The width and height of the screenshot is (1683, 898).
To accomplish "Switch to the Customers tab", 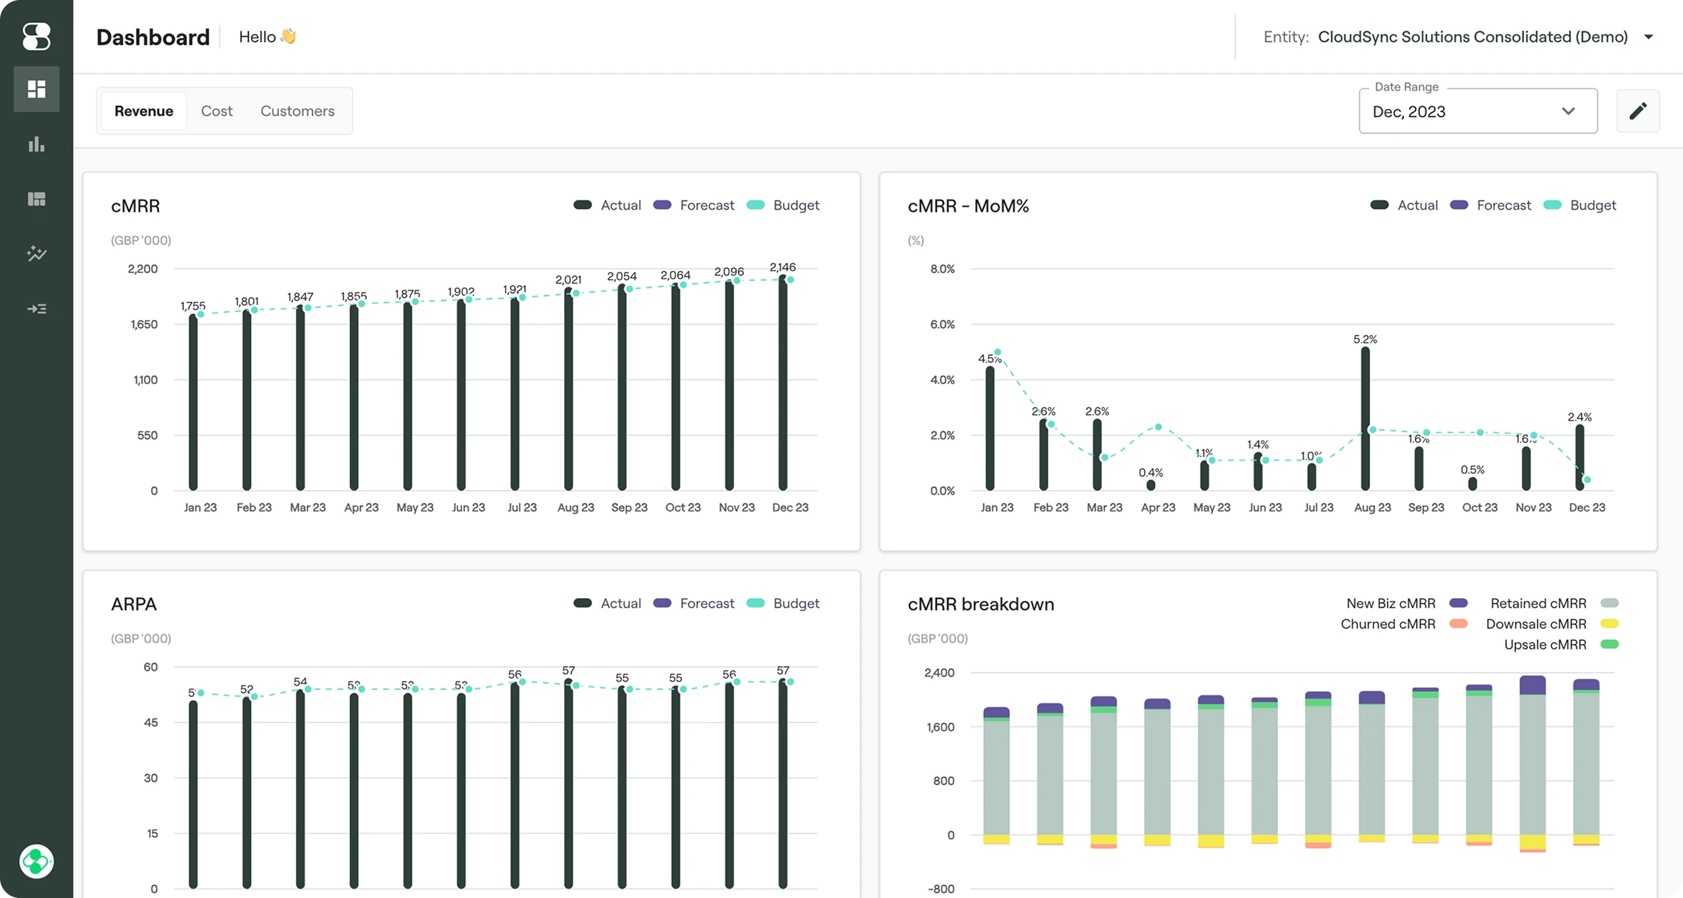I will coord(297,111).
